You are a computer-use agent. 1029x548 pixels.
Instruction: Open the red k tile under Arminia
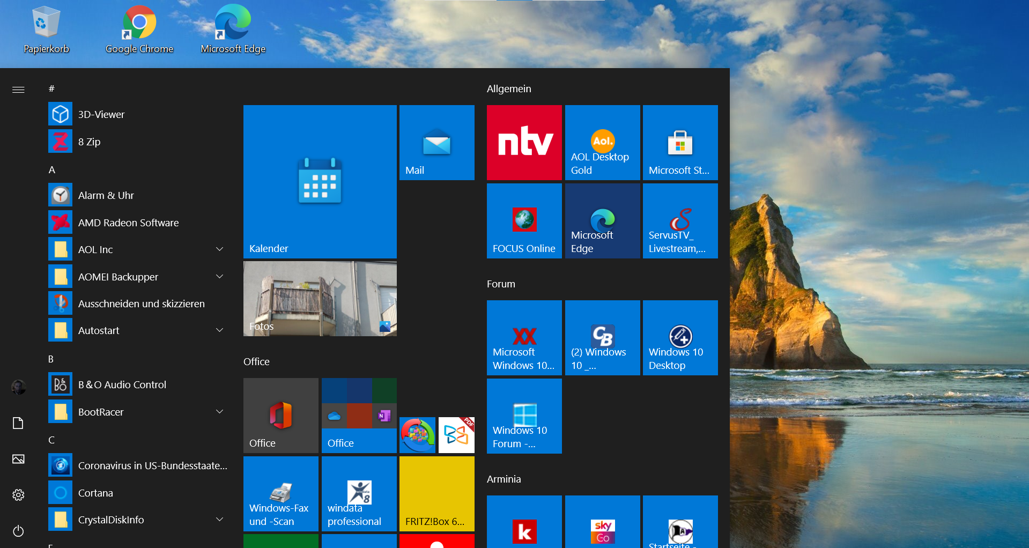click(524, 522)
